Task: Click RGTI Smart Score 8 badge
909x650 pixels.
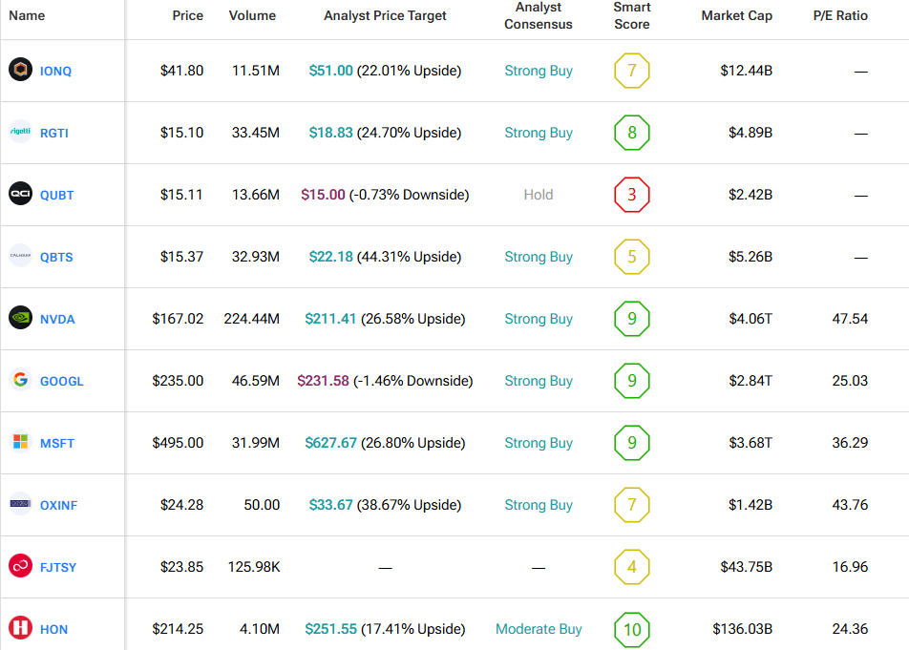Action: tap(632, 133)
